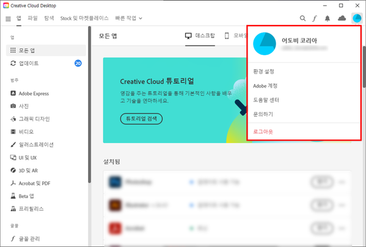Choose 환경 설정 in the account menu
Image resolution: width=366 pixels, height=247 pixels.
pos(263,71)
